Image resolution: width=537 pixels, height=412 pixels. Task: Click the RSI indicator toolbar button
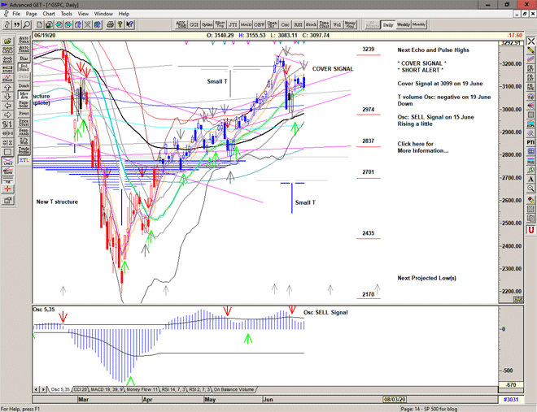pos(298,24)
